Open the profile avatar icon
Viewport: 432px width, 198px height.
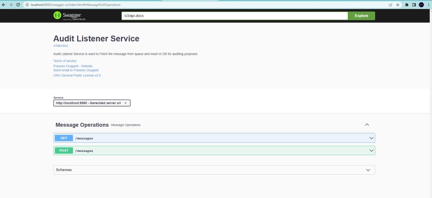(421, 5)
